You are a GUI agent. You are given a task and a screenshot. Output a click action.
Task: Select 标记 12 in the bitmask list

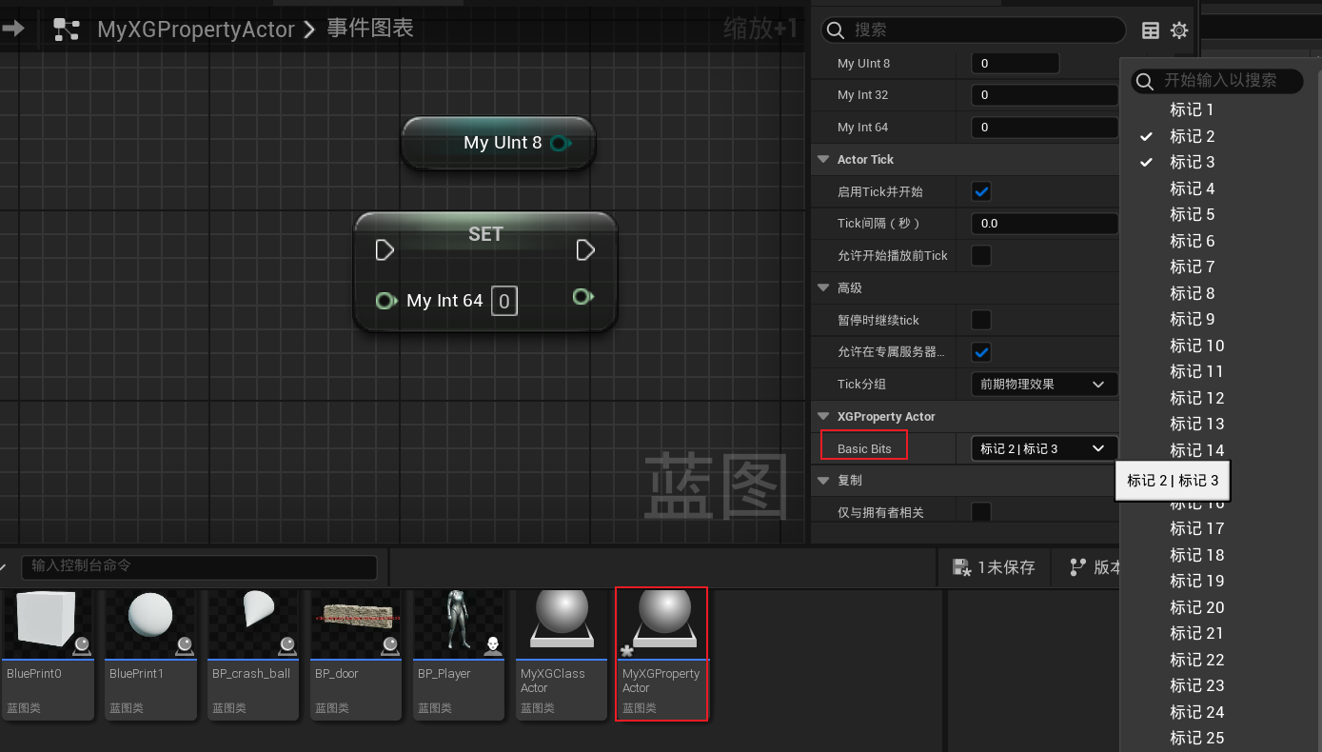pyautogui.click(x=1197, y=398)
